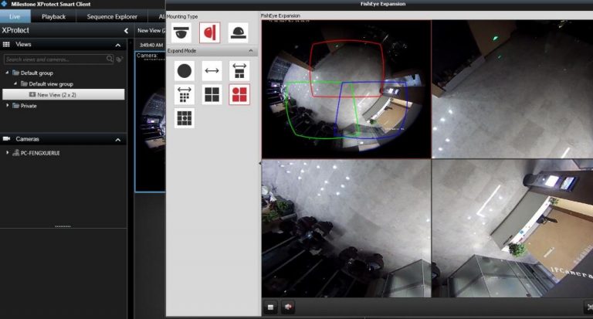593x319 pixels.
Task: Click the stop button below video
Action: click(271, 307)
